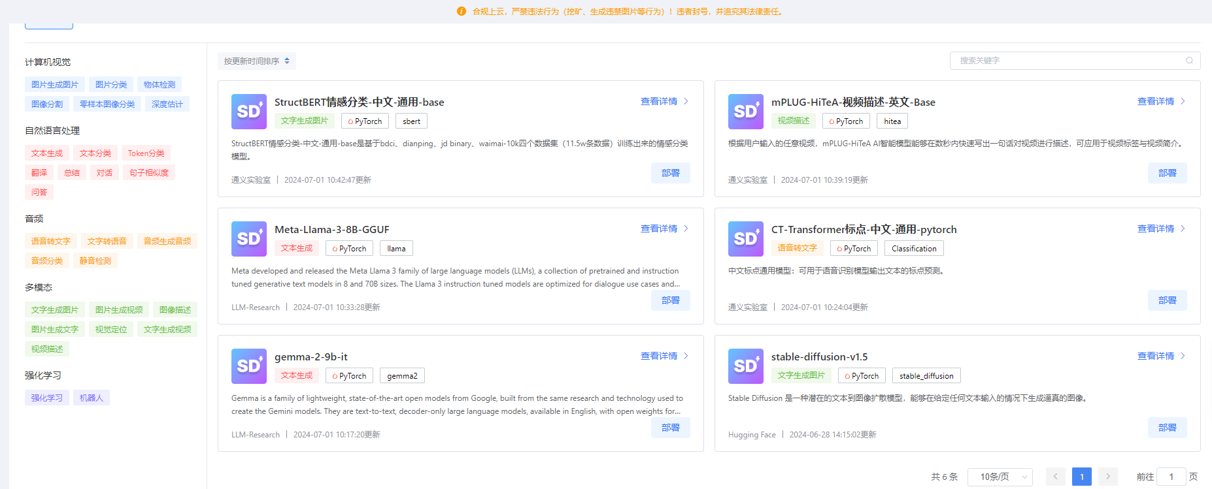The width and height of the screenshot is (1212, 489).
Task: Open the 10条/页 page size dropdown
Action: point(1000,477)
